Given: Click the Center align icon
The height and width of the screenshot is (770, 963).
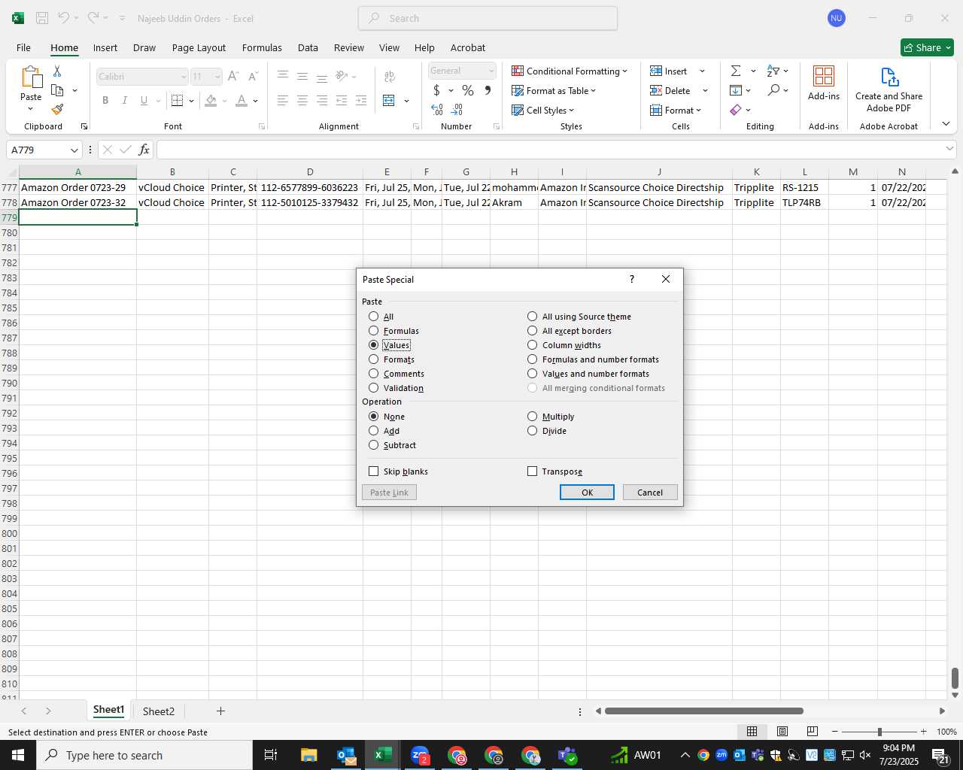Looking at the screenshot, I should point(302,100).
